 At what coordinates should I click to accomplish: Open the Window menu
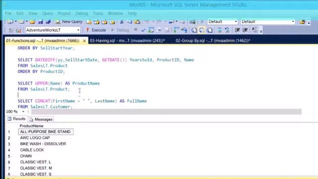tap(115, 13)
